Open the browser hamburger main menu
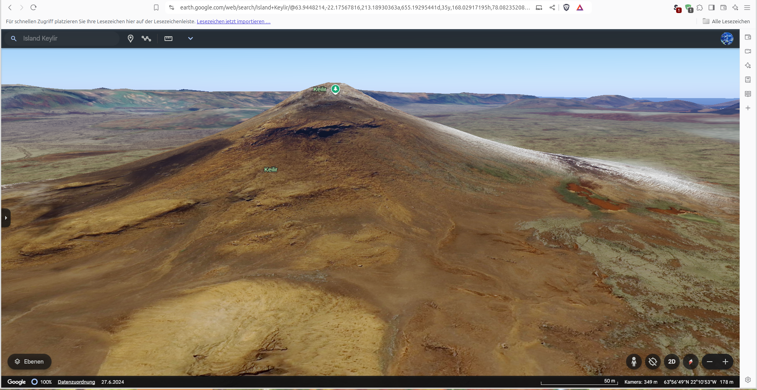Screen dimensions: 757x390 click(x=747, y=7)
